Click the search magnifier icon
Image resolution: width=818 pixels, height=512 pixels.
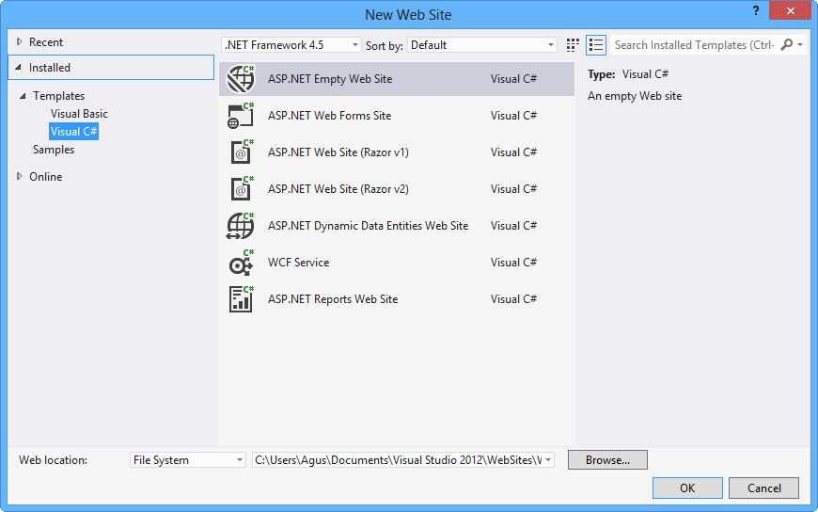787,45
